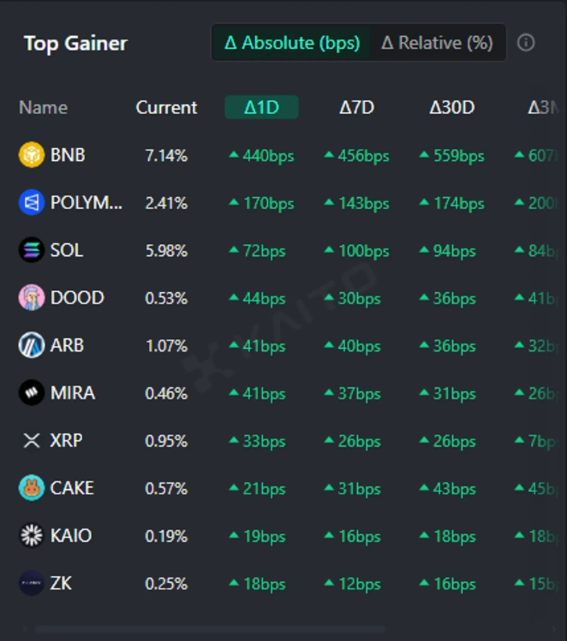The image size is (567, 641).
Task: Click the horizontal scrollbar at table bottom
Action: click(x=210, y=629)
